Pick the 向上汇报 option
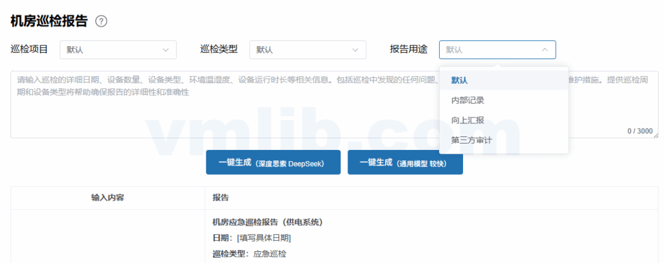This screenshot has width=665, height=263. click(x=468, y=120)
